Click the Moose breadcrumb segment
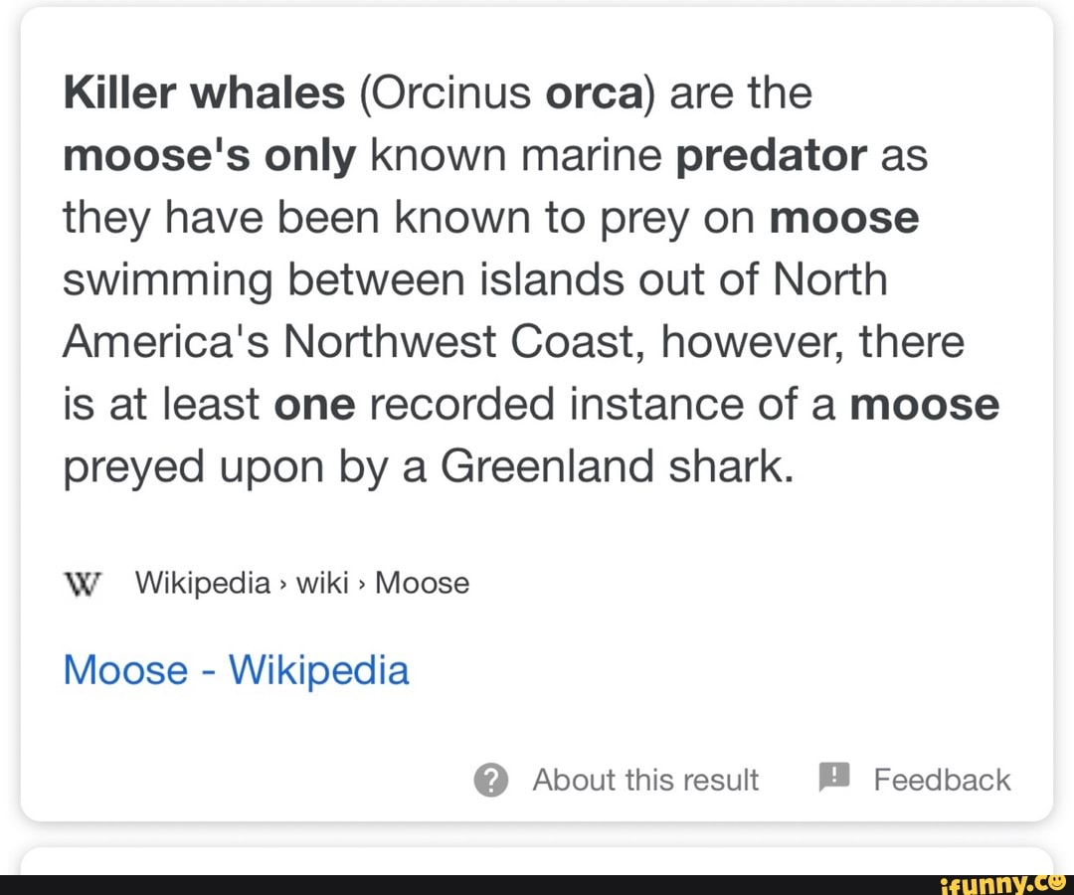 pyautogui.click(x=422, y=584)
